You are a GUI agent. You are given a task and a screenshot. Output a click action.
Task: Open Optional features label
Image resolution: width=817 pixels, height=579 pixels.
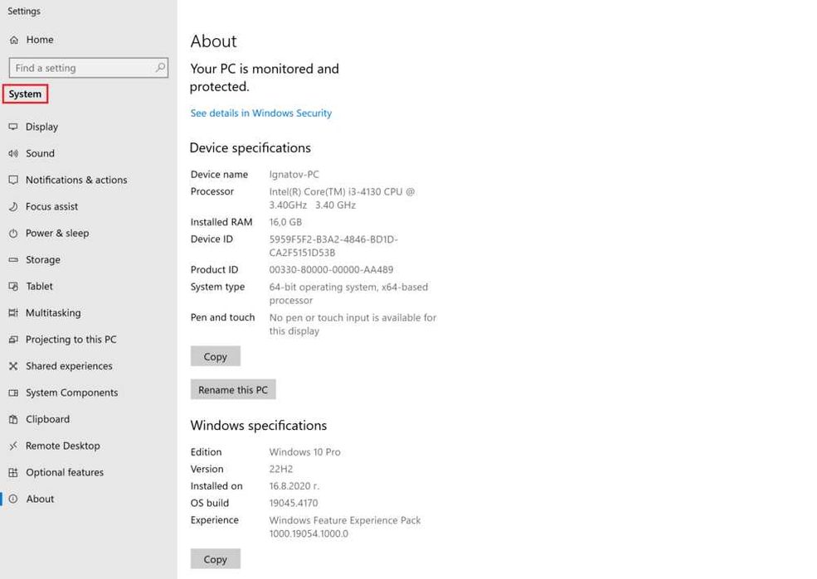coord(65,472)
